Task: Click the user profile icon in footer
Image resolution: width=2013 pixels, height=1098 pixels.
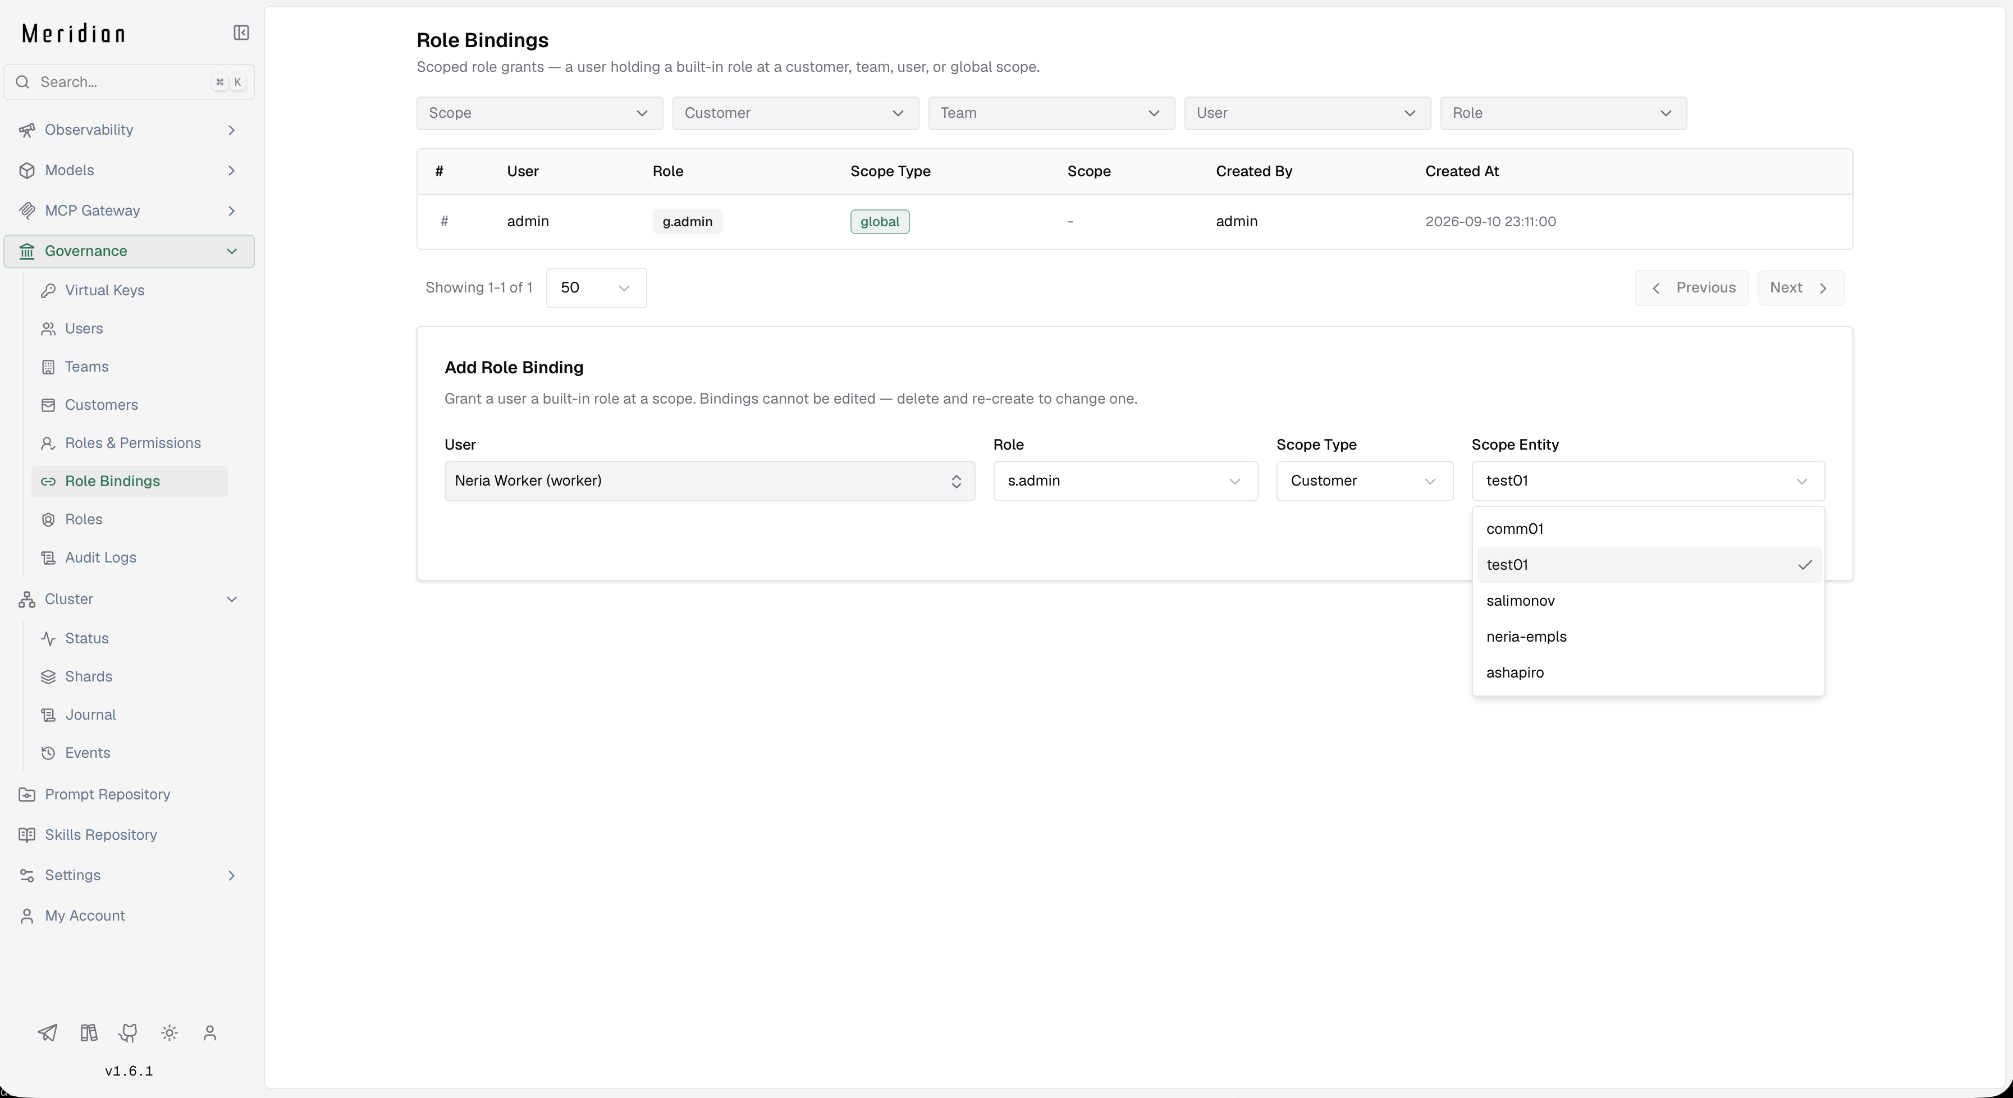Action: [209, 1032]
